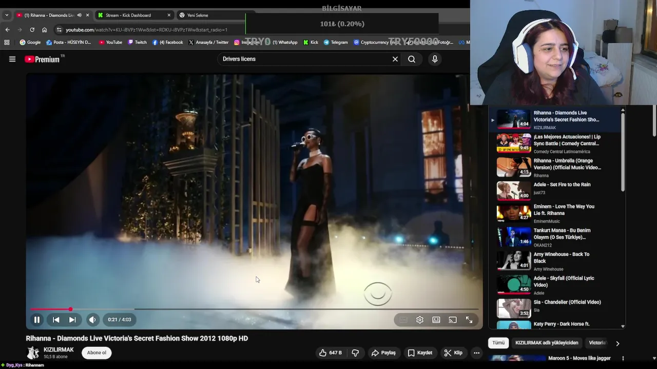The image size is (657, 369).
Task: Open the KIZILIRMAK channel avatar
Action: coord(33,353)
